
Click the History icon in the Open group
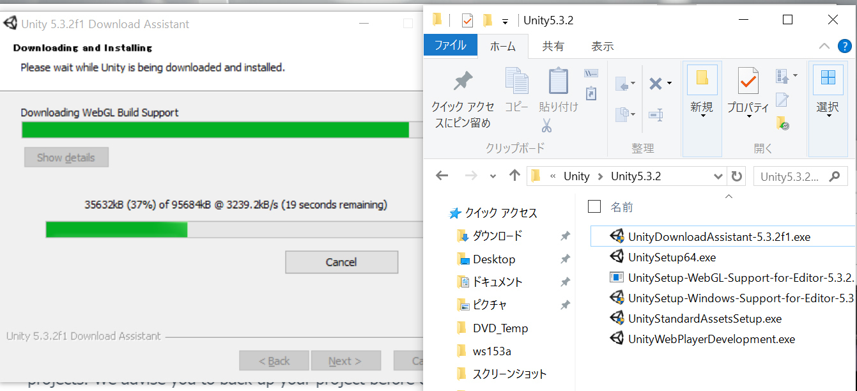[x=782, y=123]
